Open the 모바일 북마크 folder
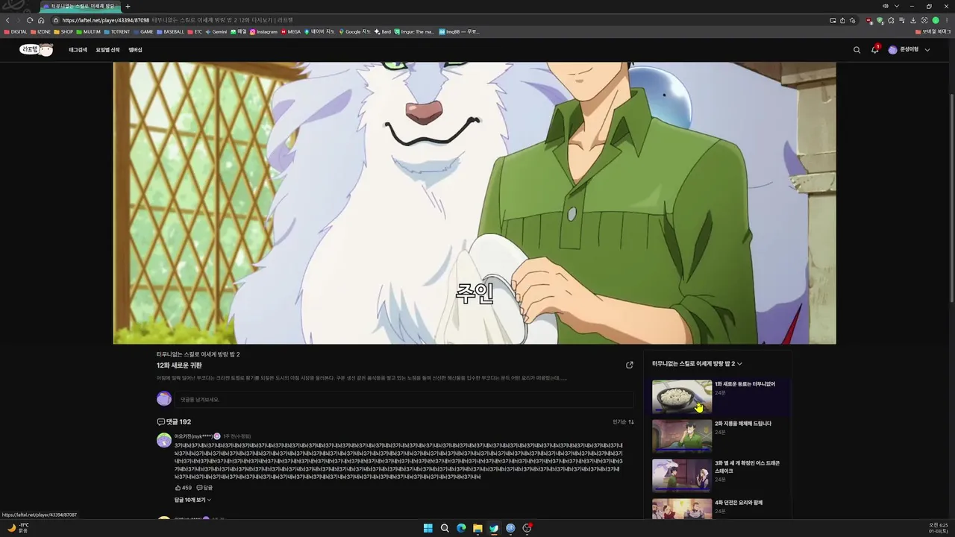Image resolution: width=955 pixels, height=537 pixels. [933, 32]
